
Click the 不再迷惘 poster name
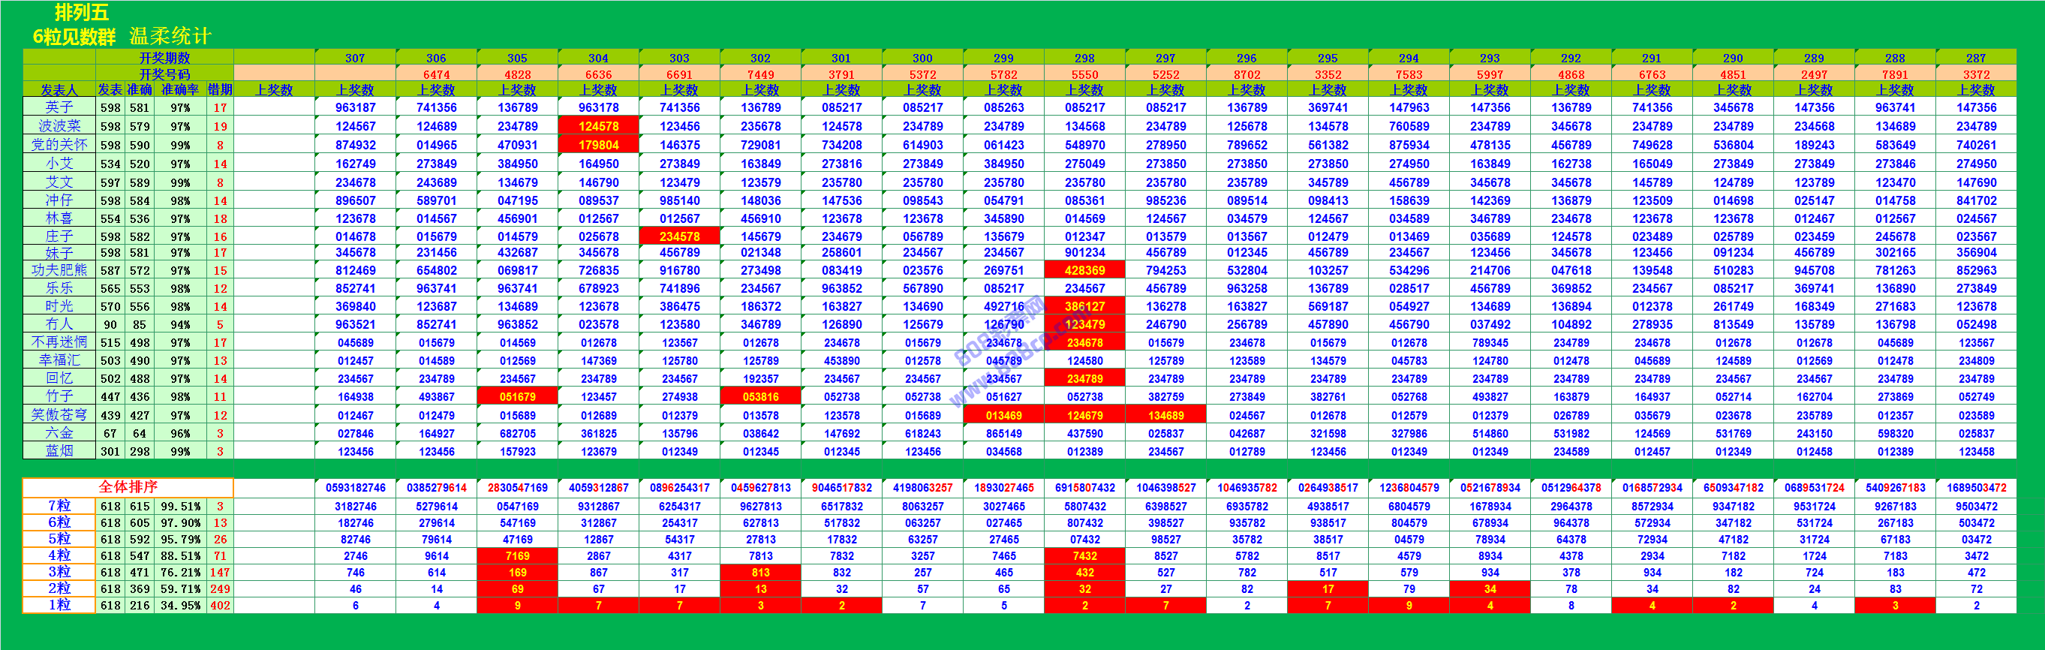click(x=59, y=342)
